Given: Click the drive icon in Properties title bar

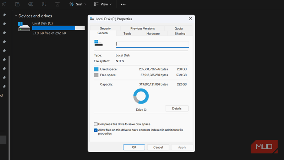Looking at the screenshot, I should click(x=92, y=18).
